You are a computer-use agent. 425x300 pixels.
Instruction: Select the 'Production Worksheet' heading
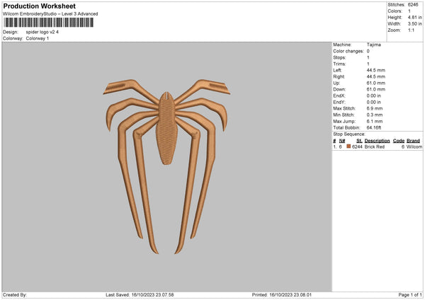pyautogui.click(x=39, y=6)
